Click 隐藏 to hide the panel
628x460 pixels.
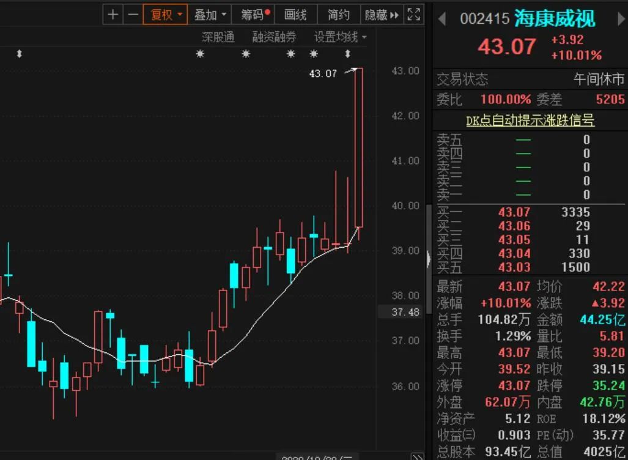coord(382,15)
